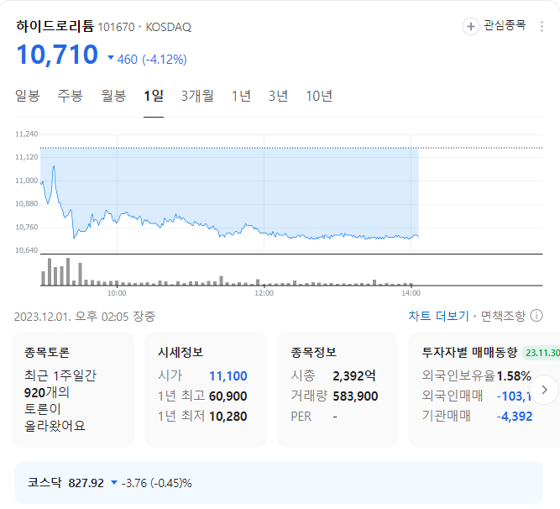
Task: Switch to 일봉 chart tab
Action: [x=28, y=96]
